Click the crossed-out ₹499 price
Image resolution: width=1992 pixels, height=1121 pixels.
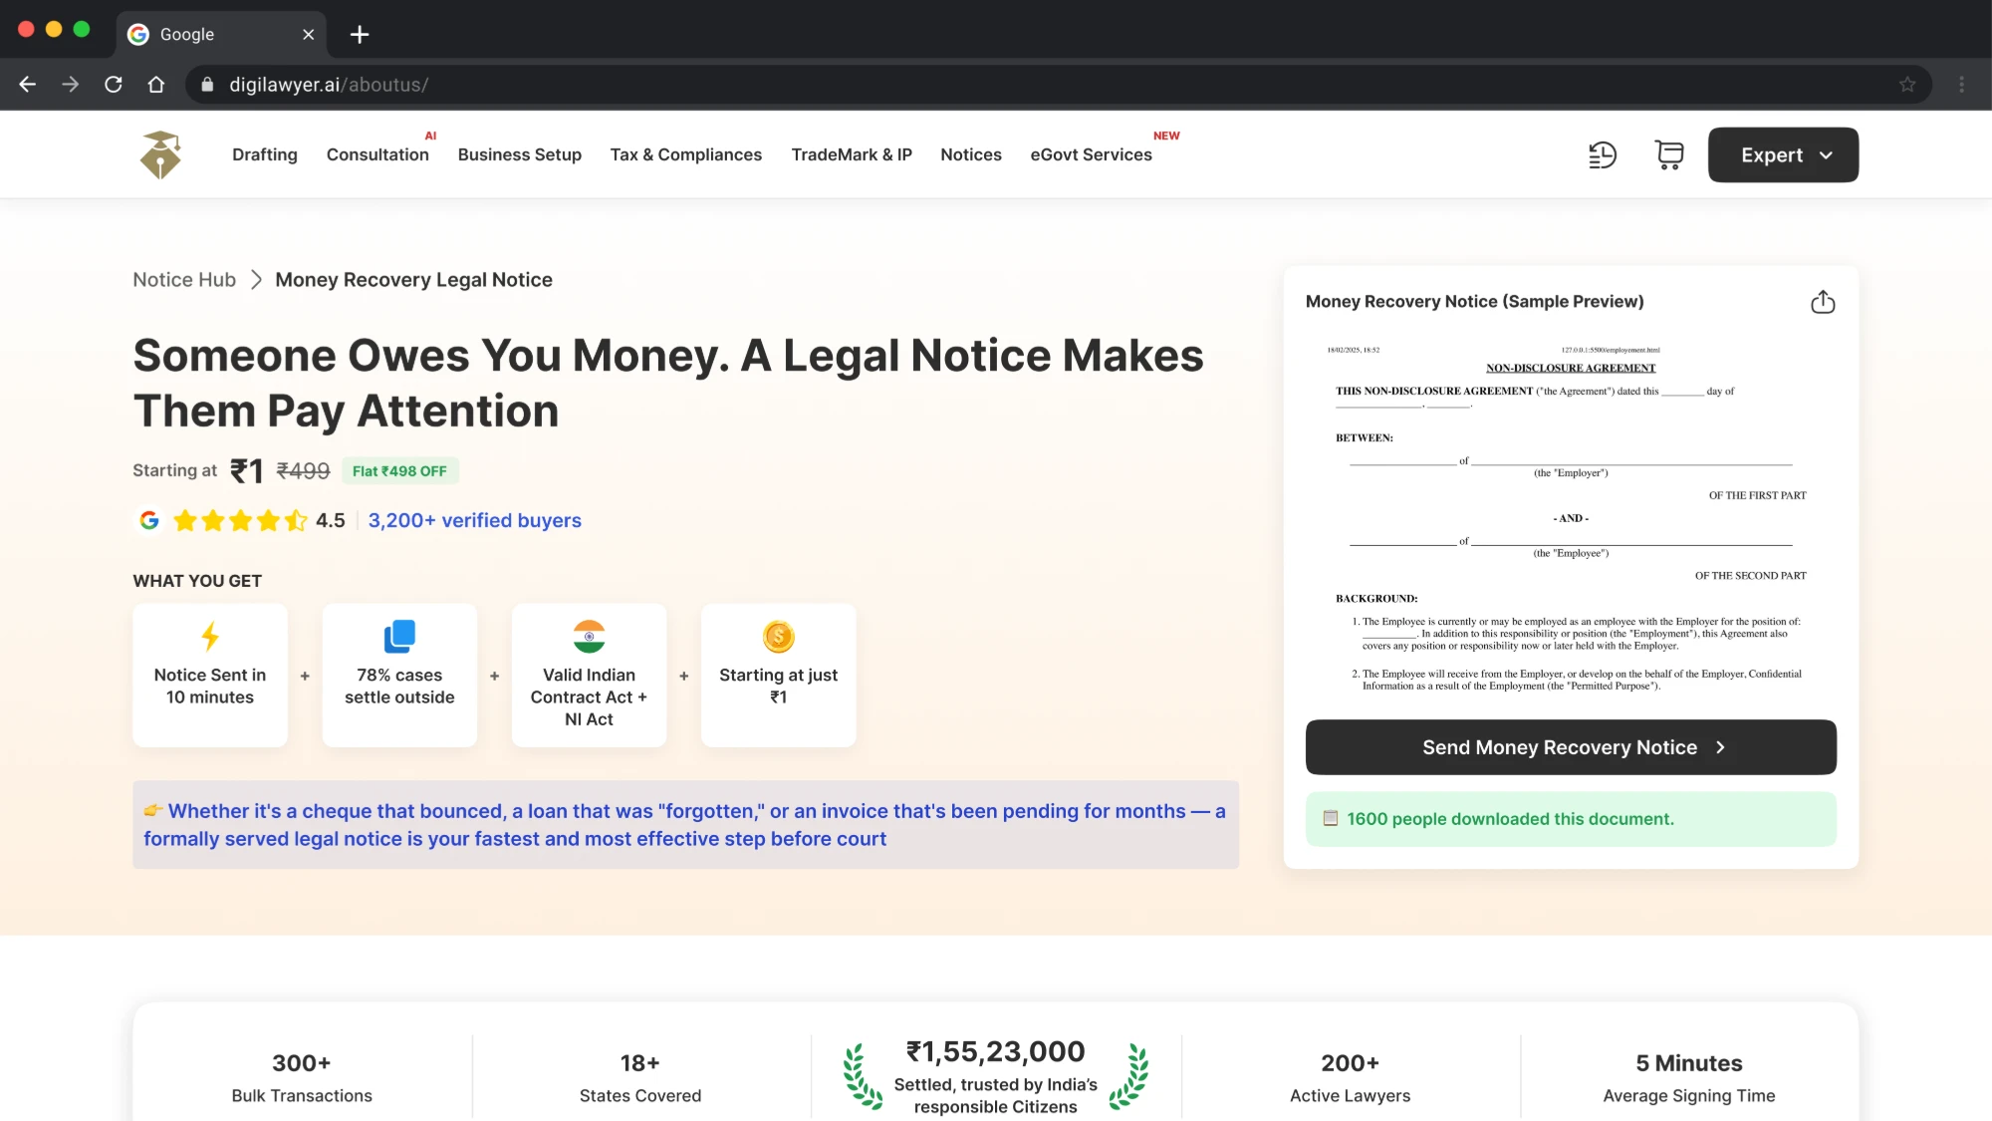[x=303, y=471]
